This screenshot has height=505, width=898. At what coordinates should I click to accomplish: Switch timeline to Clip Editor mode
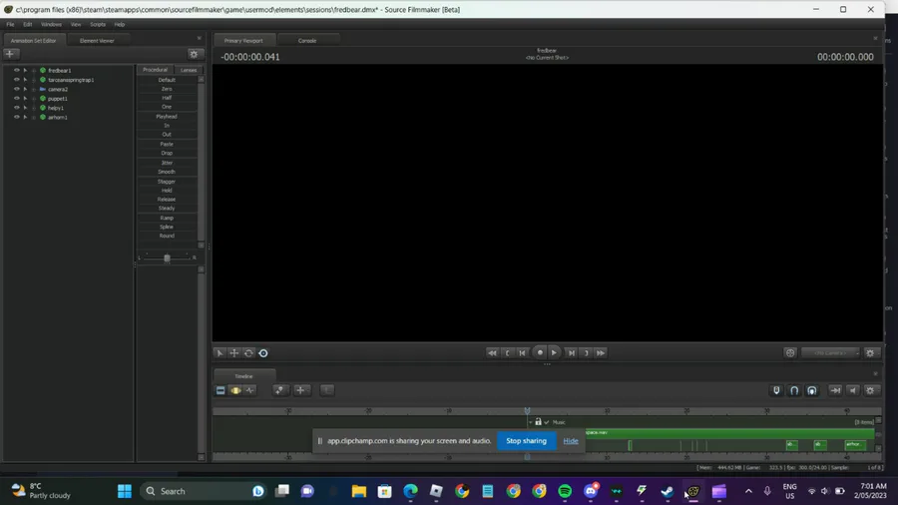click(x=221, y=390)
